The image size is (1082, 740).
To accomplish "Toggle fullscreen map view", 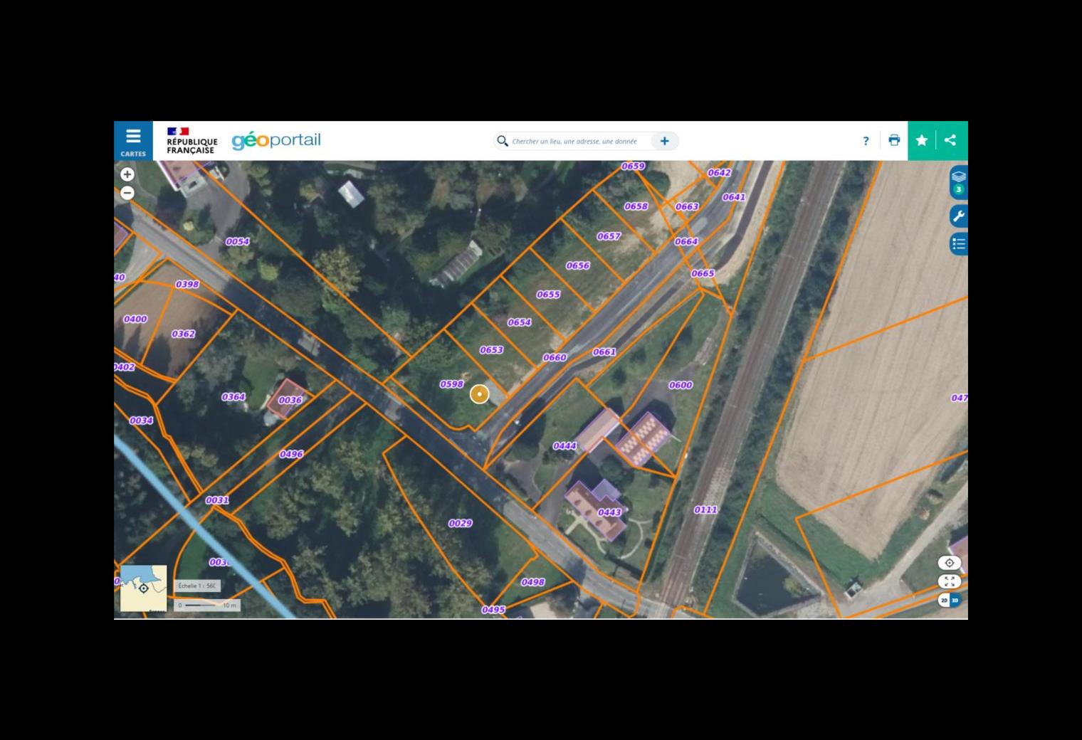I will pos(949,581).
